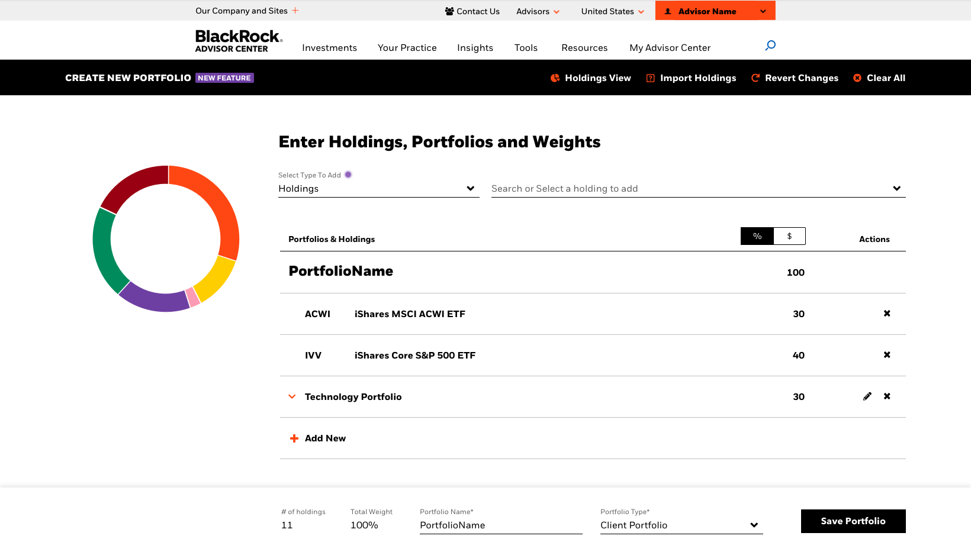
Task: Open the Resources menu
Action: [584, 48]
